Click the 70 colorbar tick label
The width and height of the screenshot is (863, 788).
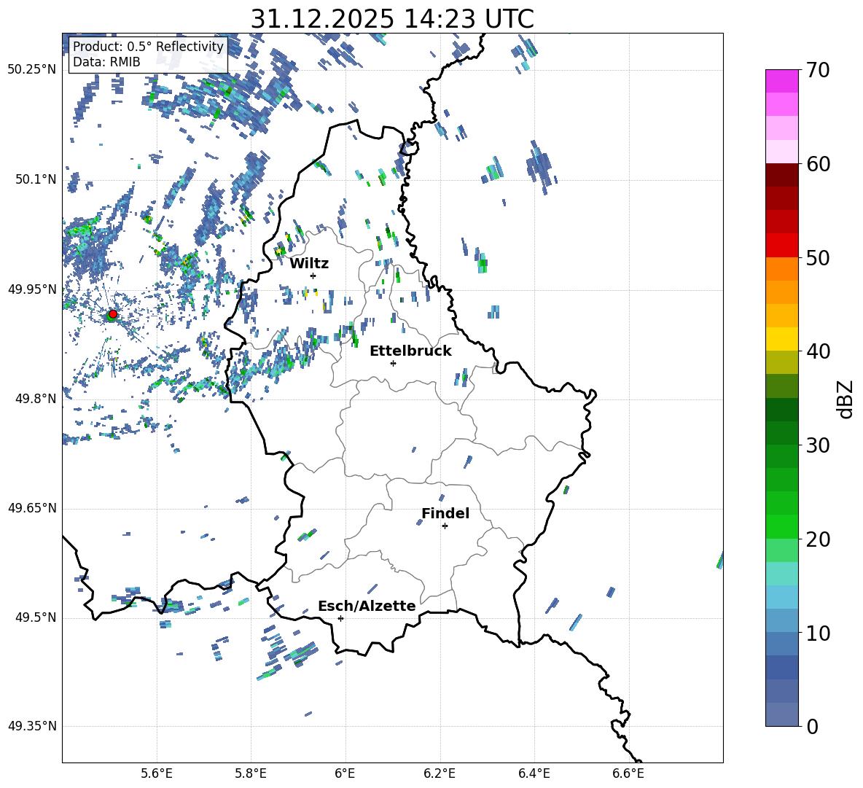818,71
